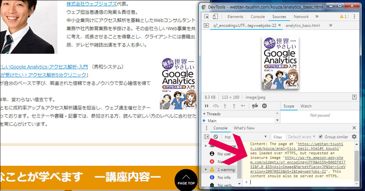Click the 8.3 KB file size text
This screenshot has width=365, height=191.
pos(210,97)
